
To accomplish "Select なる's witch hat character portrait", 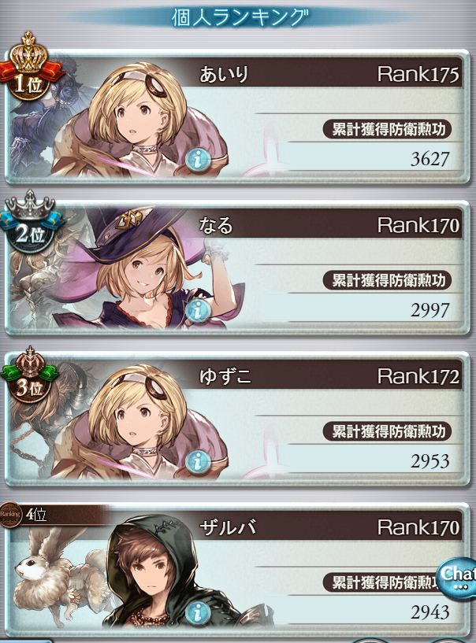I will click(x=143, y=267).
